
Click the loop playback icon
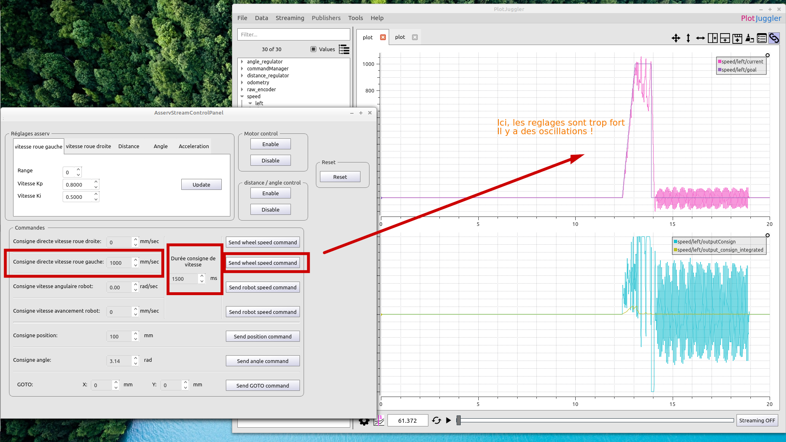437,420
